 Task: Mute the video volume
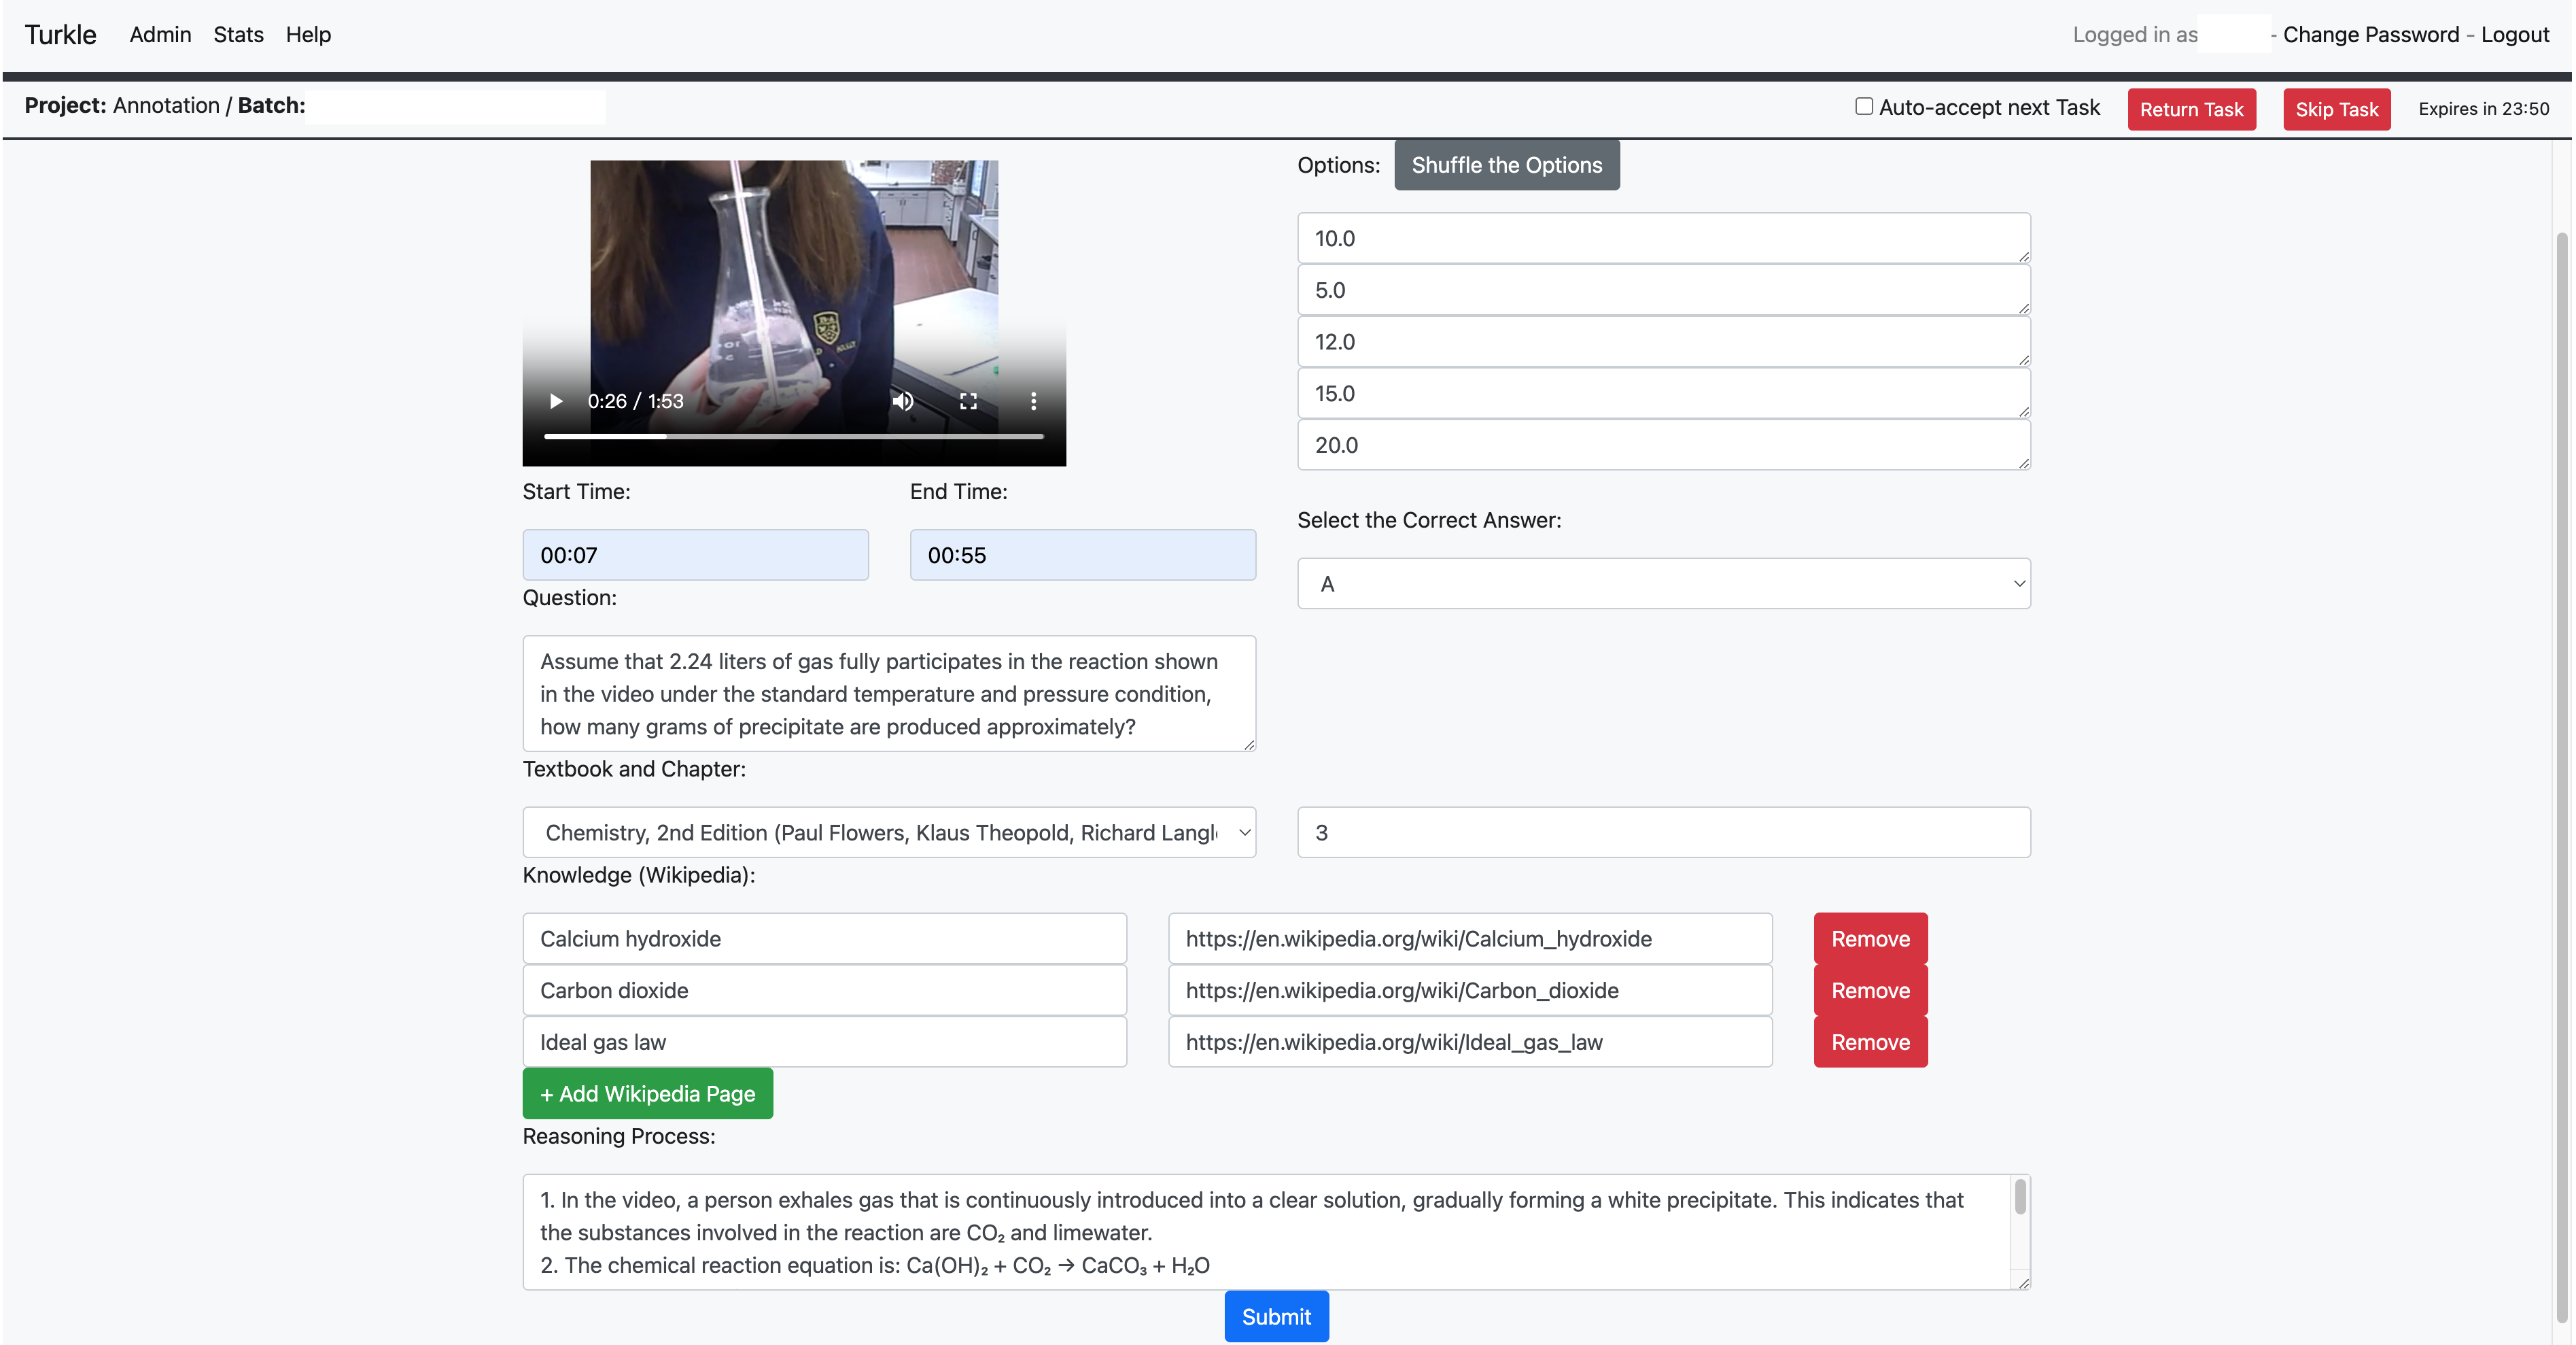(903, 401)
